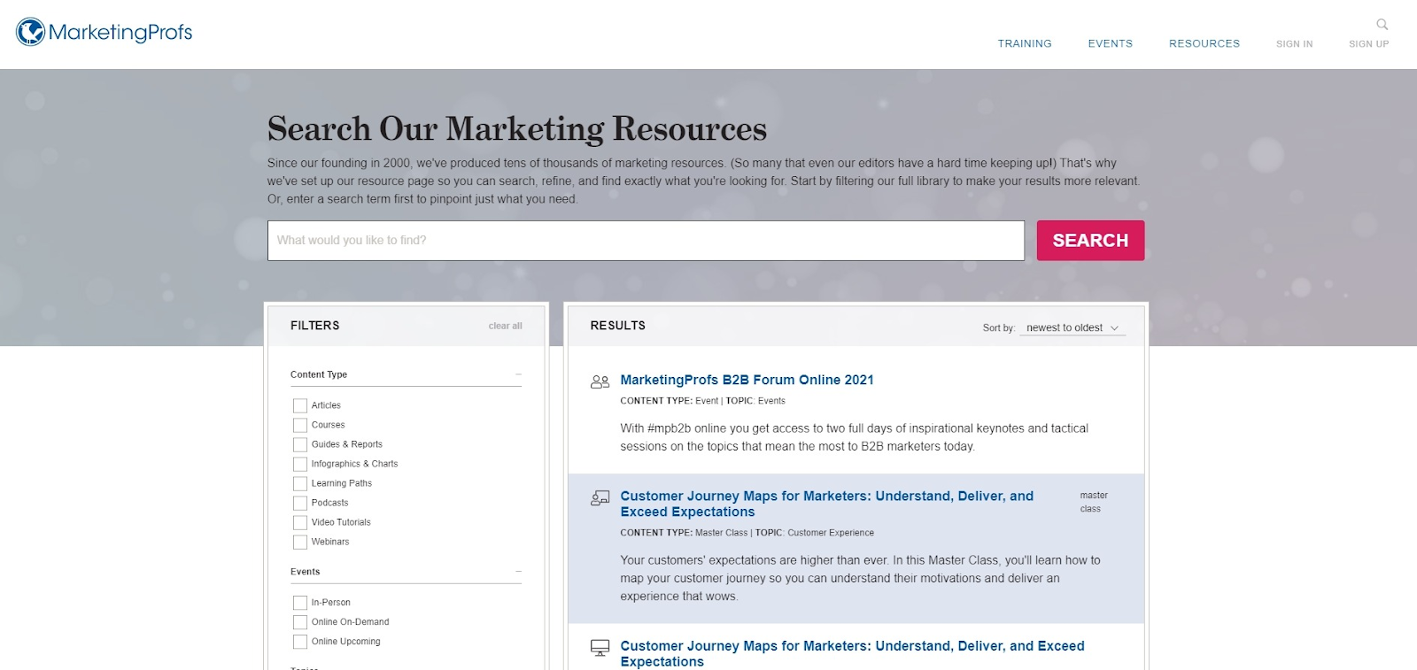This screenshot has height=670, width=1417.
Task: Tick the Online On-Demand events checkbox
Action: tap(300, 622)
